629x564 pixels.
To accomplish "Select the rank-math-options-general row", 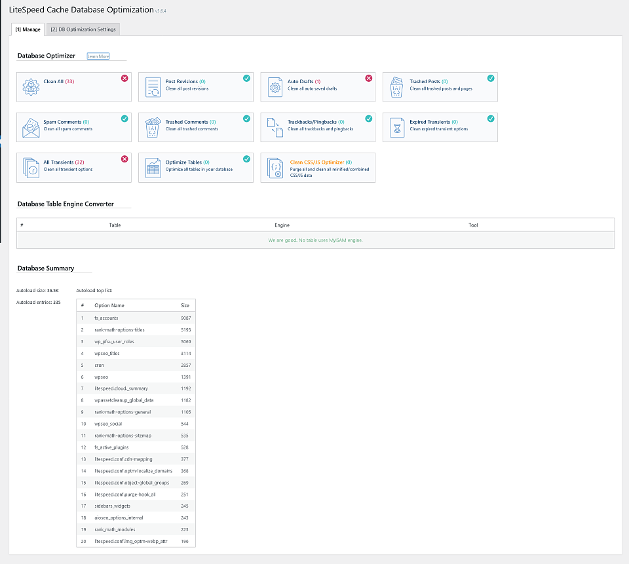I will (x=136, y=412).
